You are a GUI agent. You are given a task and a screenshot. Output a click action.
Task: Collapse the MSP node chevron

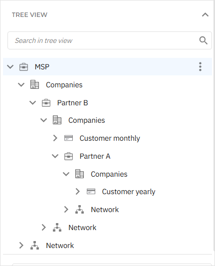tap(10, 67)
